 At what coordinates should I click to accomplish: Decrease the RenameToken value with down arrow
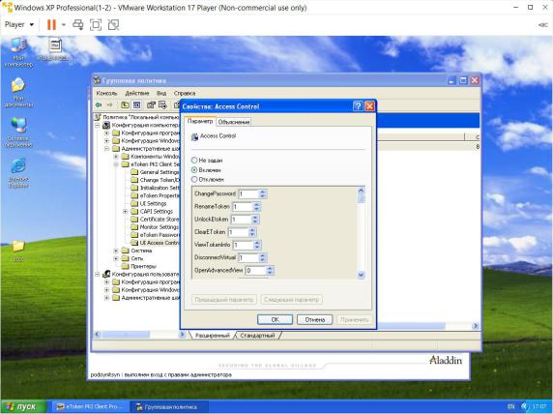click(257, 209)
